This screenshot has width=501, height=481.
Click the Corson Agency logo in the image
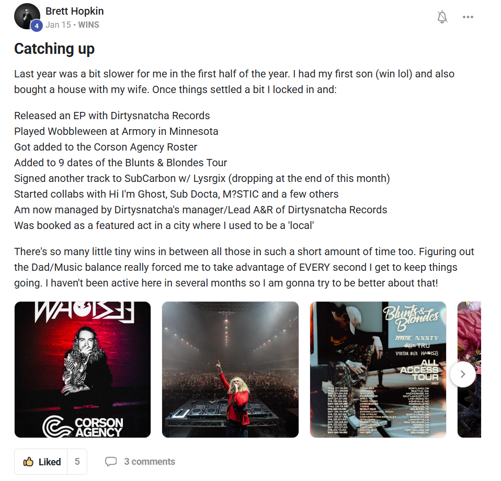click(83, 427)
